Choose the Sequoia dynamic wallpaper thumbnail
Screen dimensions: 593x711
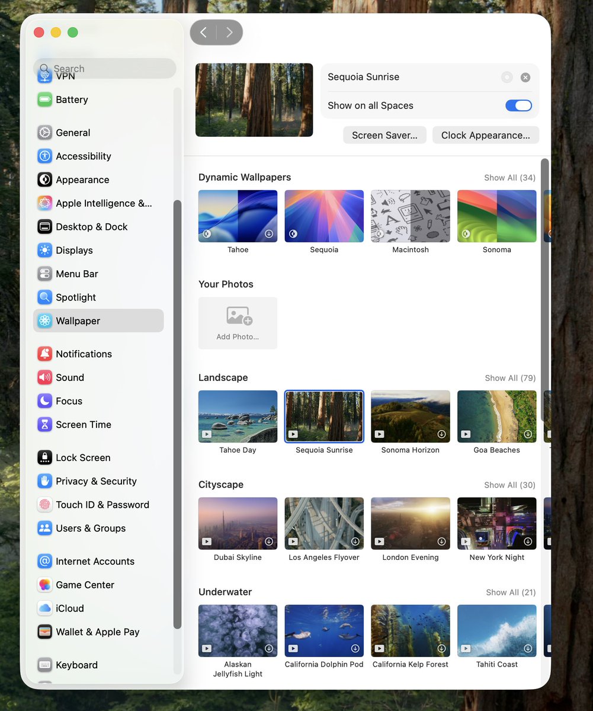(324, 216)
